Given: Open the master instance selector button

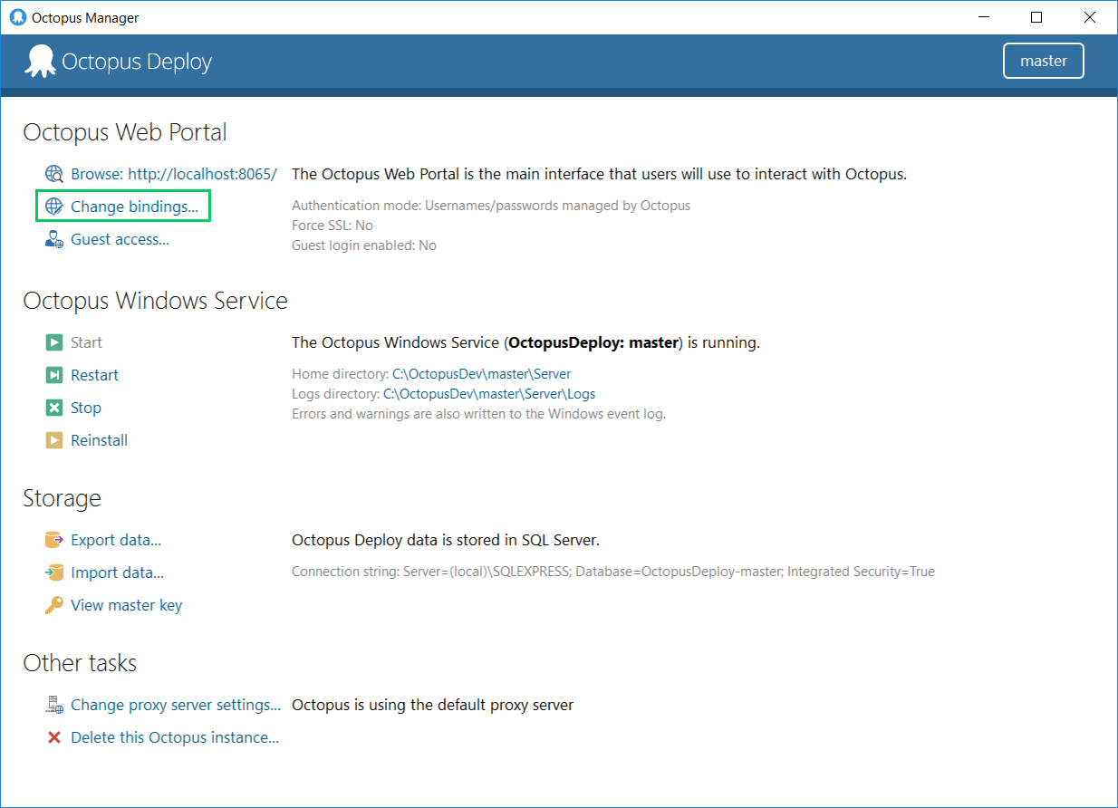Looking at the screenshot, I should tap(1044, 62).
